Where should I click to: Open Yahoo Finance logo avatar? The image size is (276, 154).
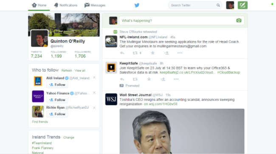[38, 96]
